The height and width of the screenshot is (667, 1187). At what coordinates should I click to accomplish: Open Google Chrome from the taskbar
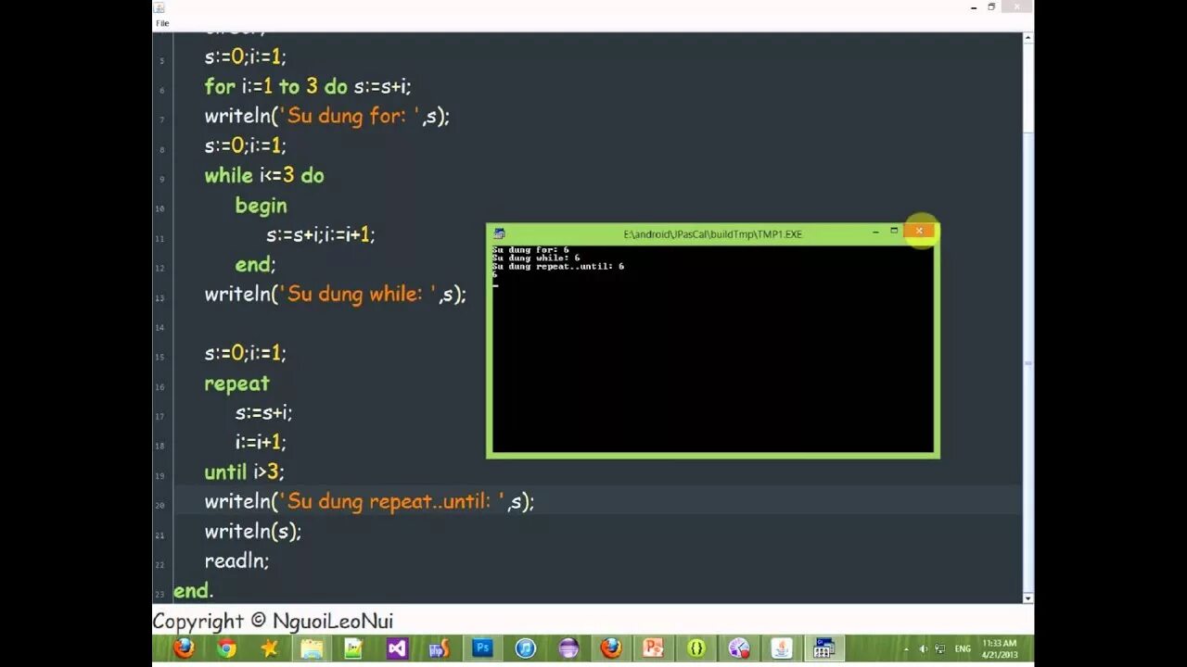coord(226,648)
